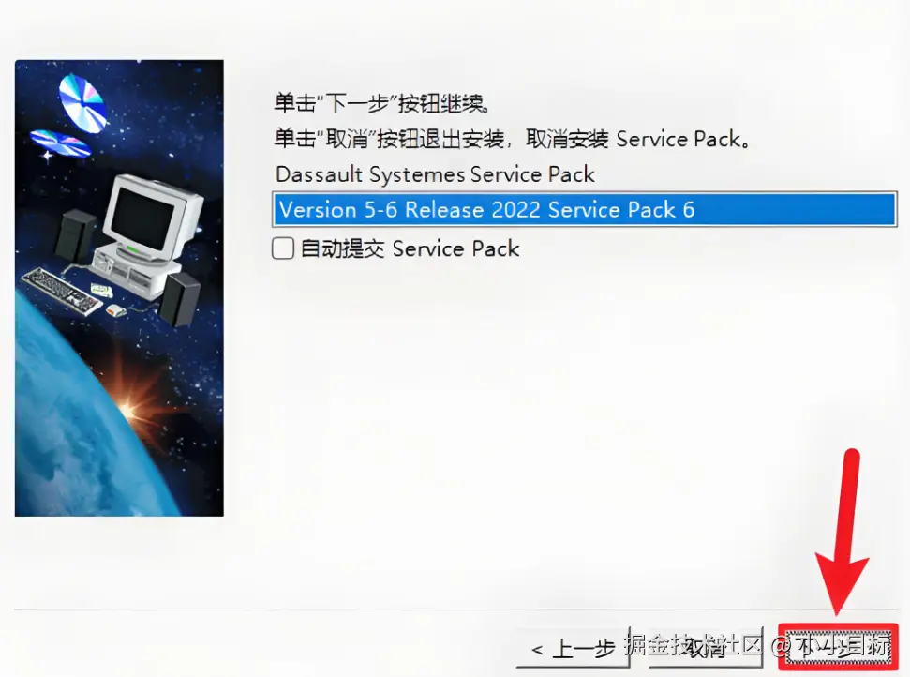Click the left speaker beside the monitor
Screen dimensions: 910x677
pos(76,235)
